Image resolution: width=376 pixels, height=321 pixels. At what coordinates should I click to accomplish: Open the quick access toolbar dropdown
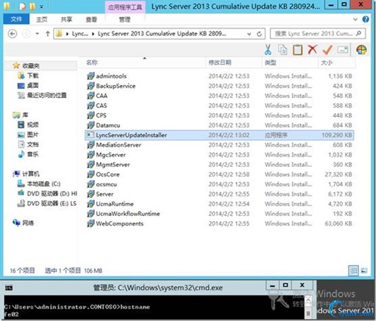point(42,7)
